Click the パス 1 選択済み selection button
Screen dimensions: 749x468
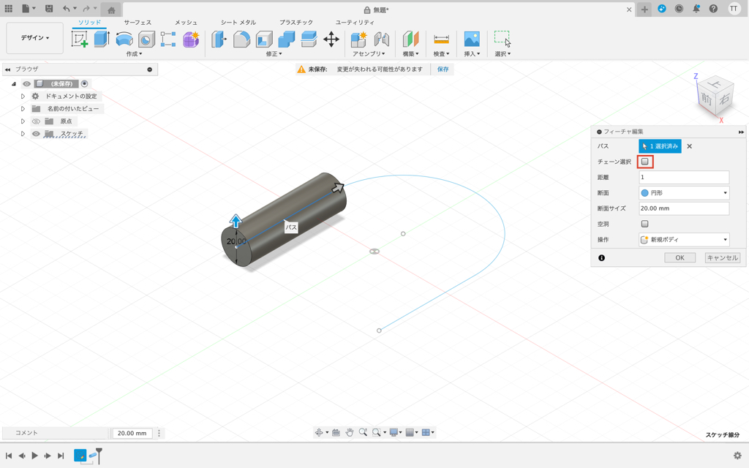660,146
